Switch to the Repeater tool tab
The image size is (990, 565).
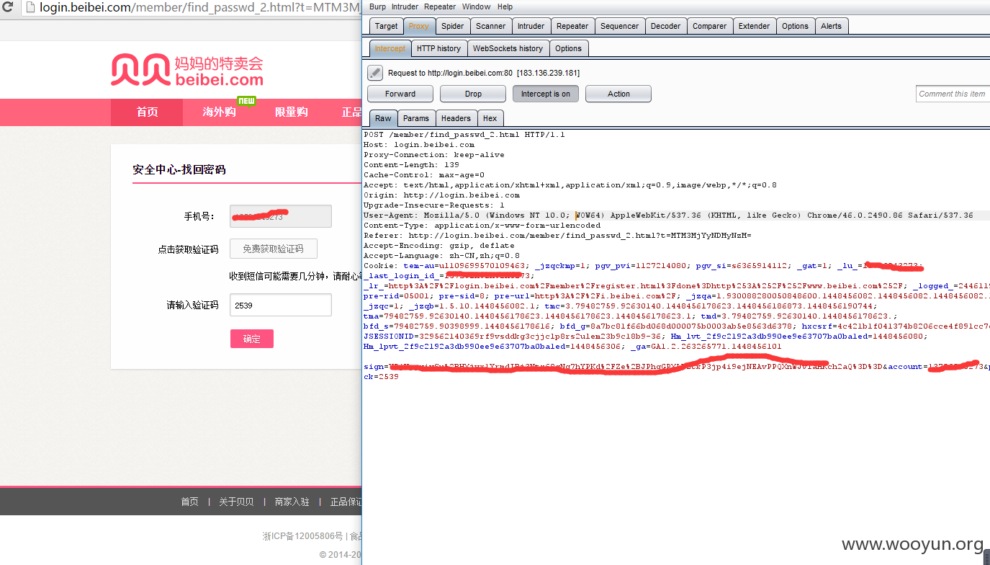pos(572,26)
